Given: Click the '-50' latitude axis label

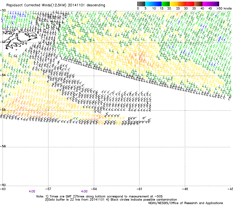Looking at the screenshot, I should pos(3,10).
